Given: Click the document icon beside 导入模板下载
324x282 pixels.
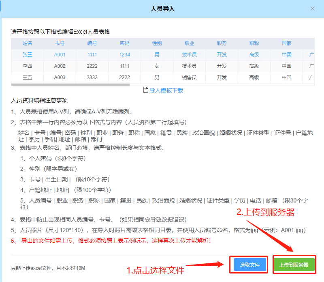Looking at the screenshot, I should pyautogui.click(x=146, y=90).
